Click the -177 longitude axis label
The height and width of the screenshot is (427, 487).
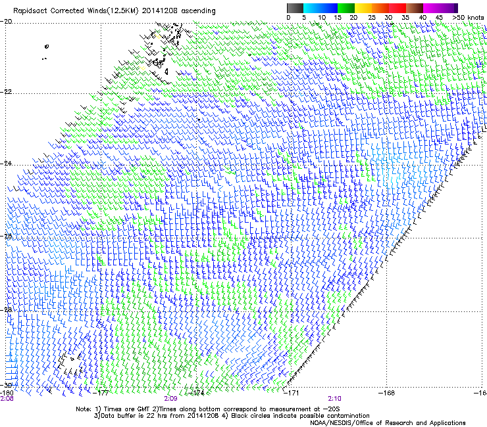tap(101, 393)
